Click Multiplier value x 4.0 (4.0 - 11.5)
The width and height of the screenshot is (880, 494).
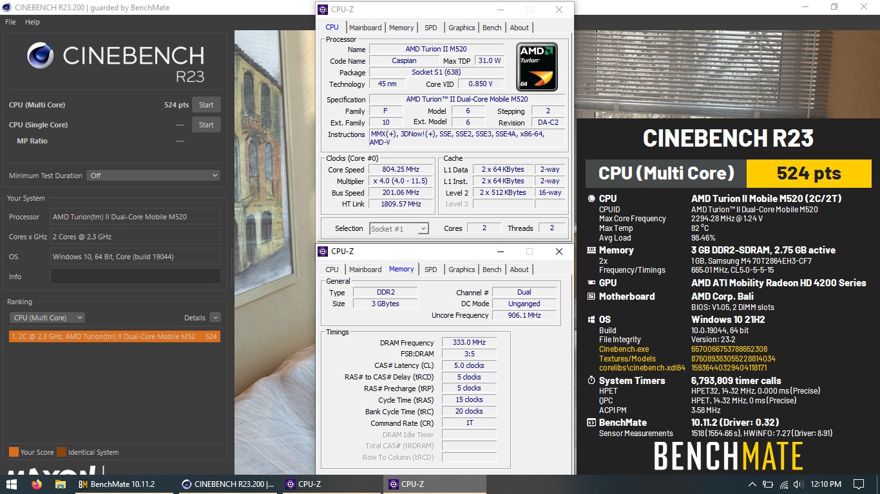point(401,181)
